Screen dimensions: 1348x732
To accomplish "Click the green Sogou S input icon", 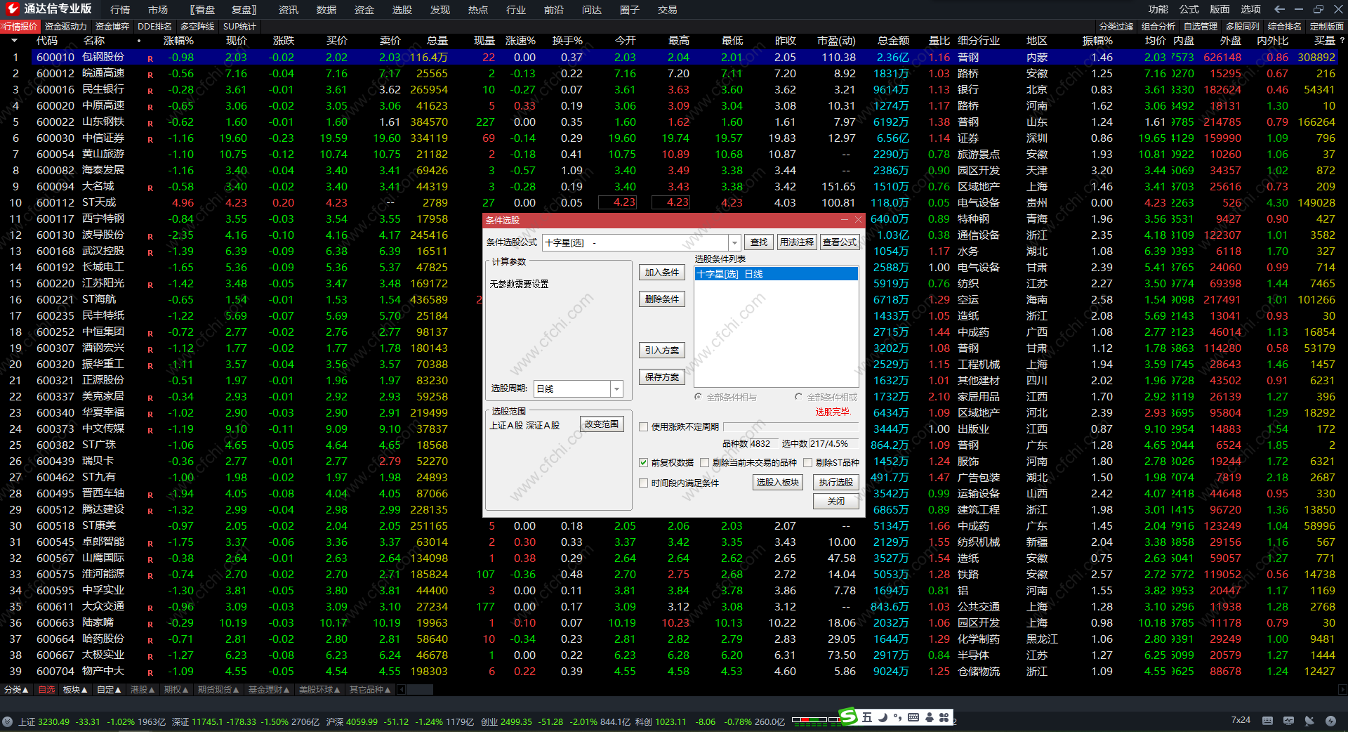I will click(x=849, y=717).
